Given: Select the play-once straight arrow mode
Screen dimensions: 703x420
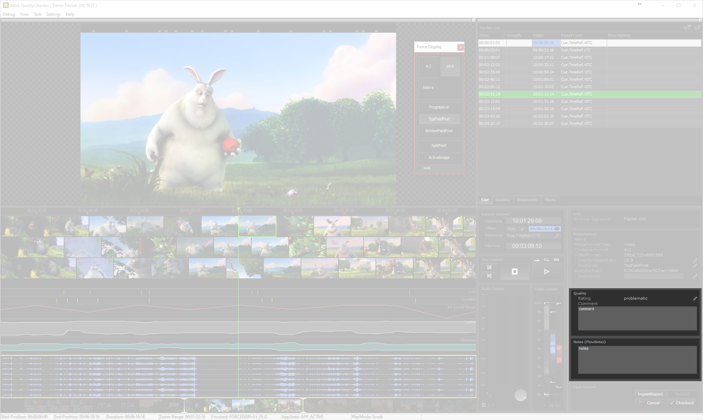Looking at the screenshot, I should 537,260.
